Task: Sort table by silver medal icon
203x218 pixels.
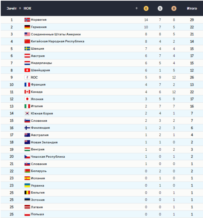Action: pyautogui.click(x=160, y=9)
